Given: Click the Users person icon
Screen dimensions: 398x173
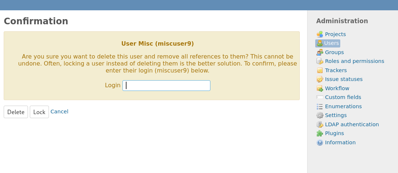Looking at the screenshot, I should click(320, 43).
